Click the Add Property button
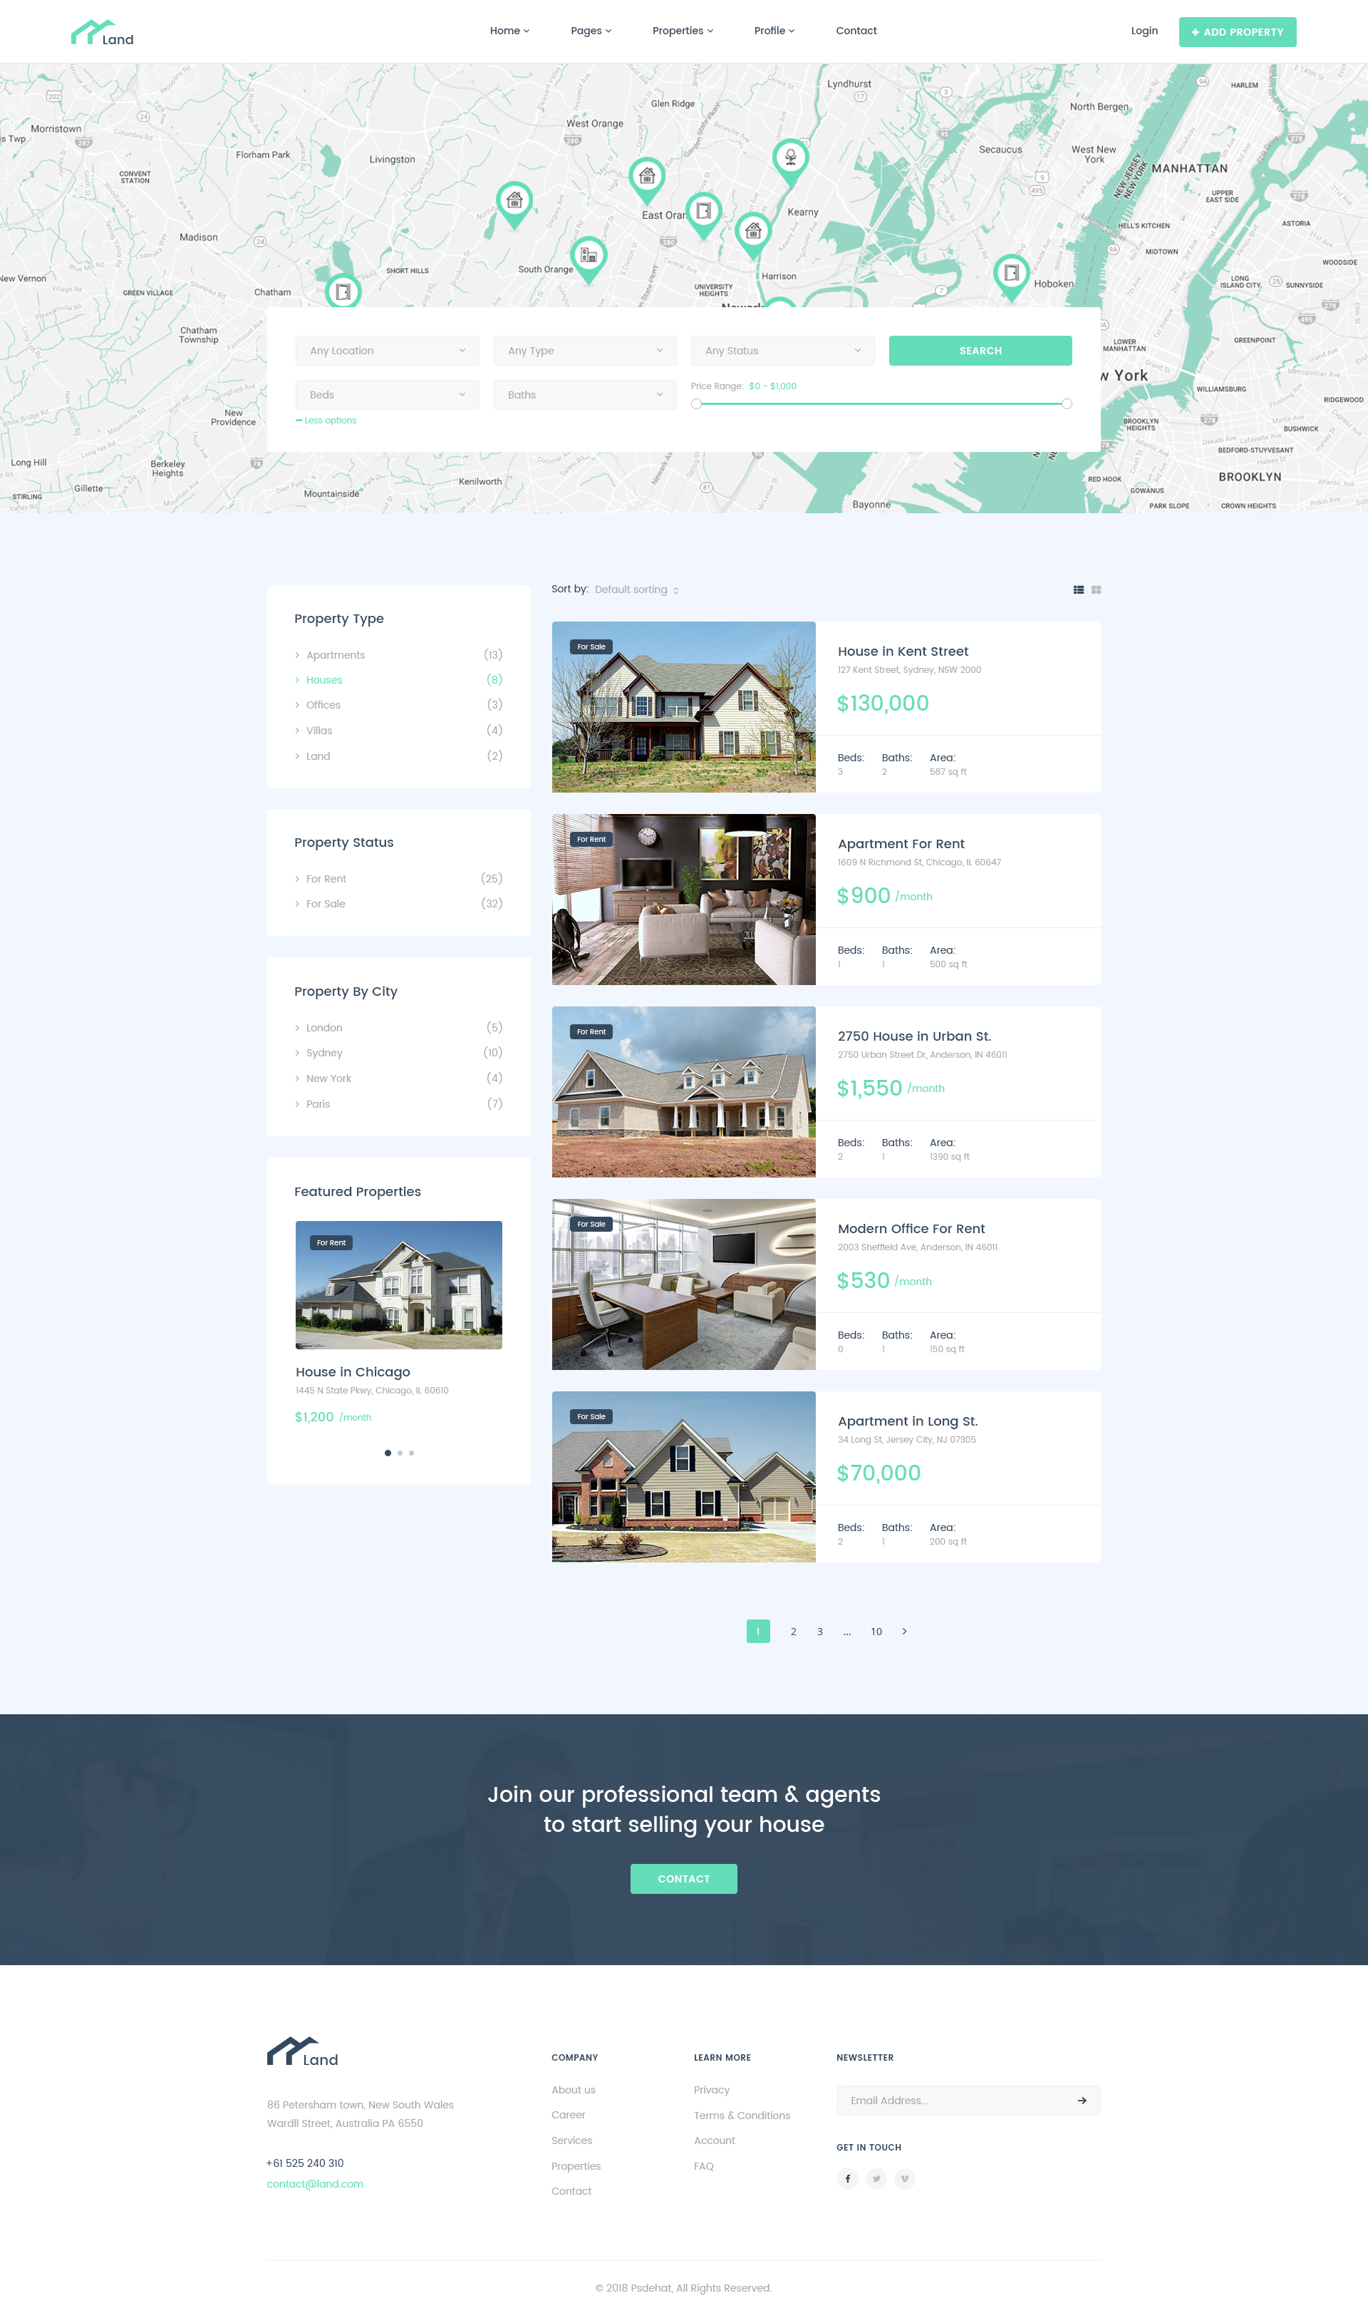This screenshot has height=2318, width=1368. [1237, 32]
